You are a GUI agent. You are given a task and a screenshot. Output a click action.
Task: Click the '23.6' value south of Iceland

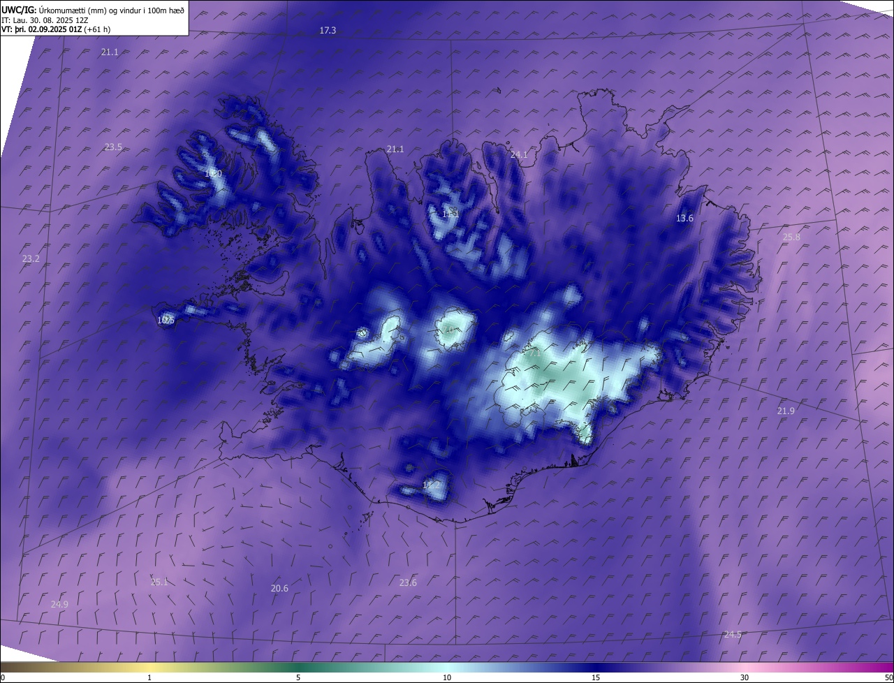[x=408, y=583]
